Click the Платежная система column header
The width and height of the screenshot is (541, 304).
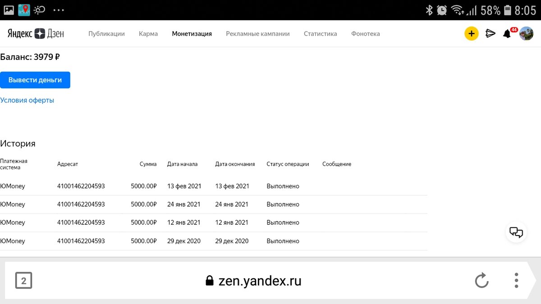(x=14, y=164)
